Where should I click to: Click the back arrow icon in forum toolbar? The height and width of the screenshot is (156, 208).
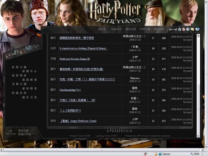click(171, 29)
